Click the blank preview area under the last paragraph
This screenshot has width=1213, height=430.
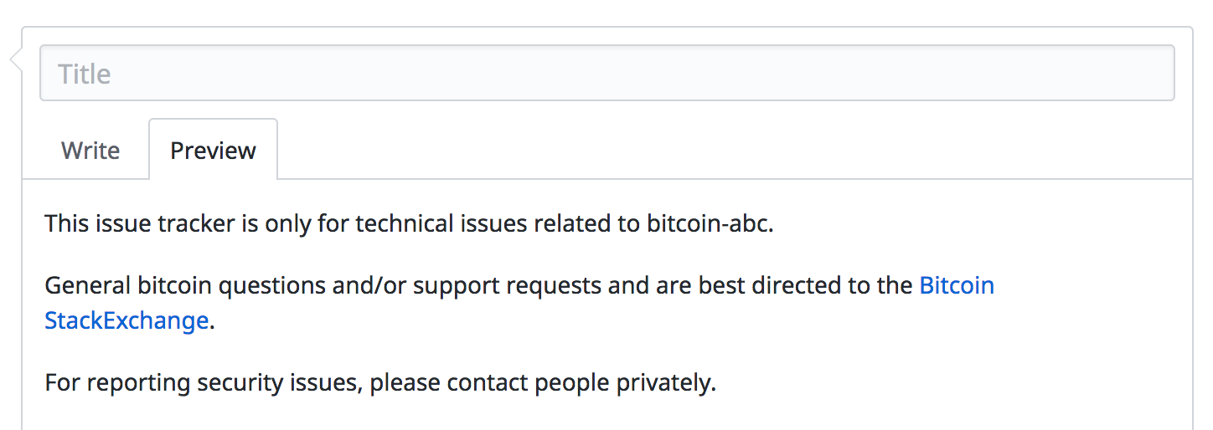pyautogui.click(x=606, y=416)
